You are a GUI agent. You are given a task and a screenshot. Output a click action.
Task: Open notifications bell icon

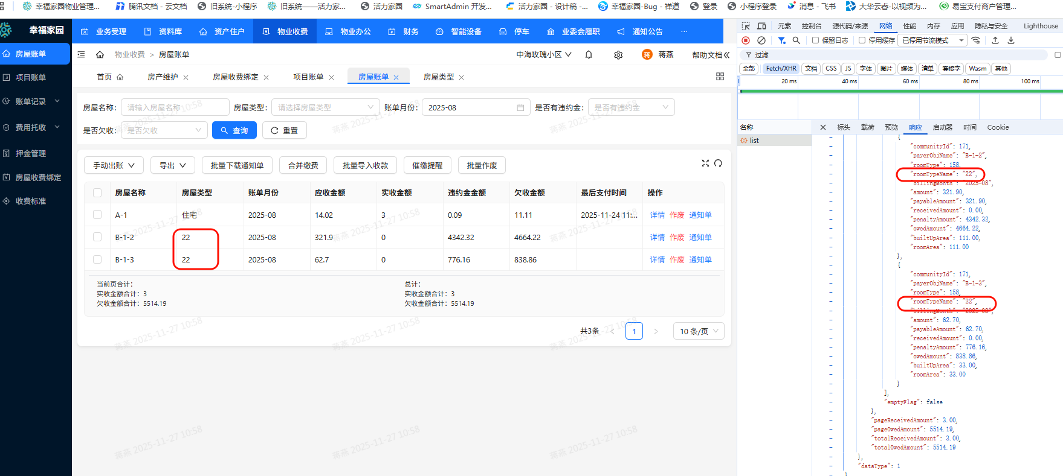click(589, 54)
